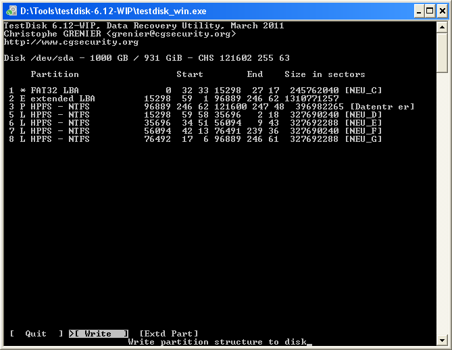452x350 pixels.
Task: Click the grenier@cgsecurity.org email text
Action: click(171, 34)
